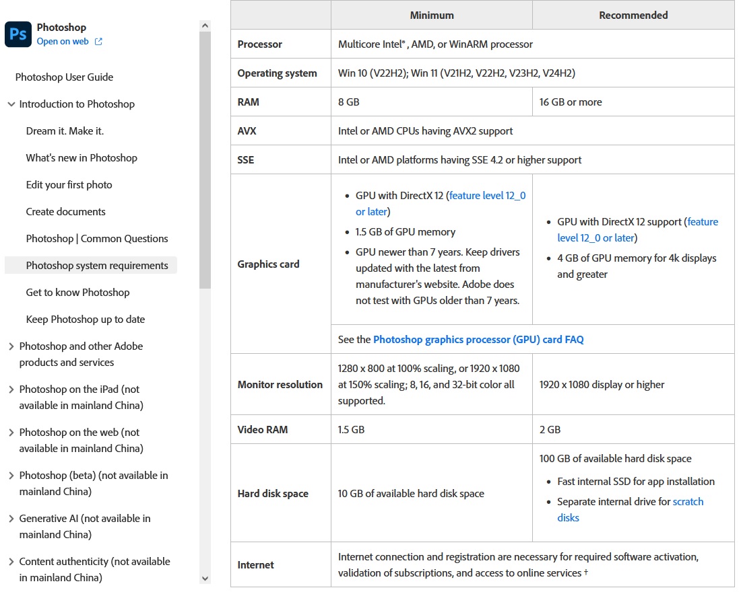
Task: Click the Hard disk space row label
Action: [273, 493]
